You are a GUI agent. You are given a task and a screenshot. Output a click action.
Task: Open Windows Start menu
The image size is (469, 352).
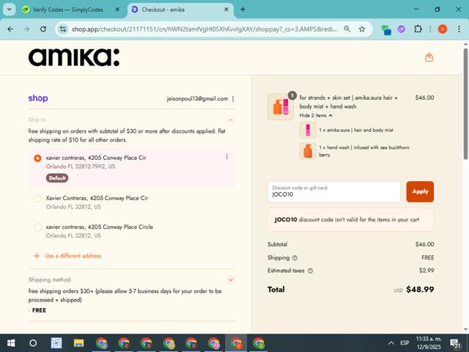point(11,343)
